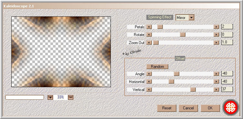Zoom out preview with minus button
The width and height of the screenshot is (243, 119).
coord(70,97)
